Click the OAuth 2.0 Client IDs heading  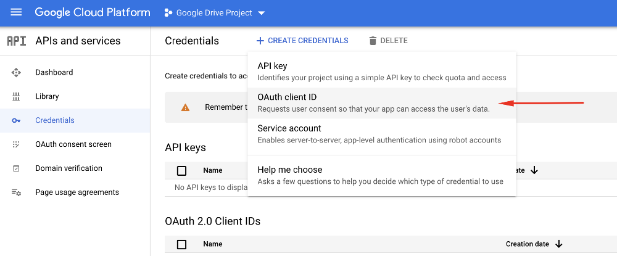click(212, 221)
